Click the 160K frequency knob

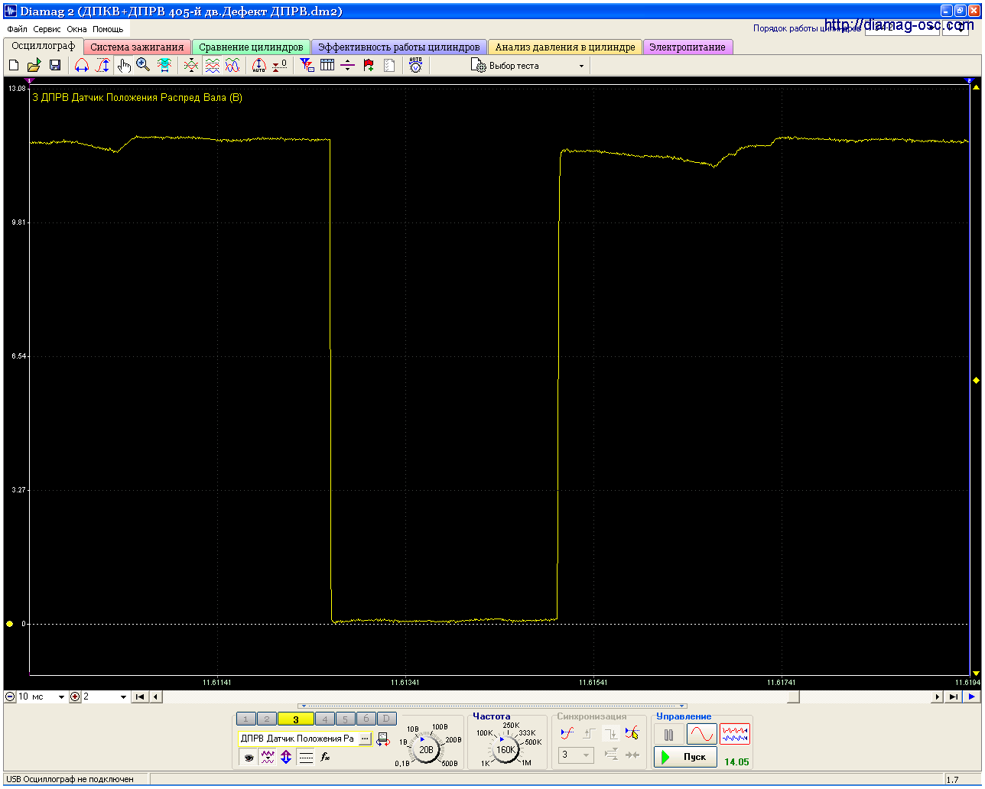[x=506, y=750]
